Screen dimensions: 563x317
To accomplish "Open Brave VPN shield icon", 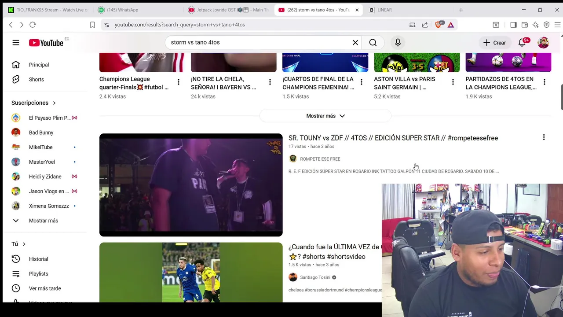I will click(547, 25).
